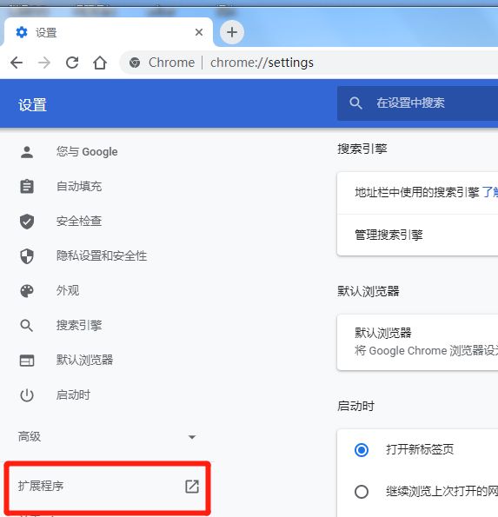498x517 pixels.
Task: Open the 启动时 sidebar item
Action: click(73, 394)
